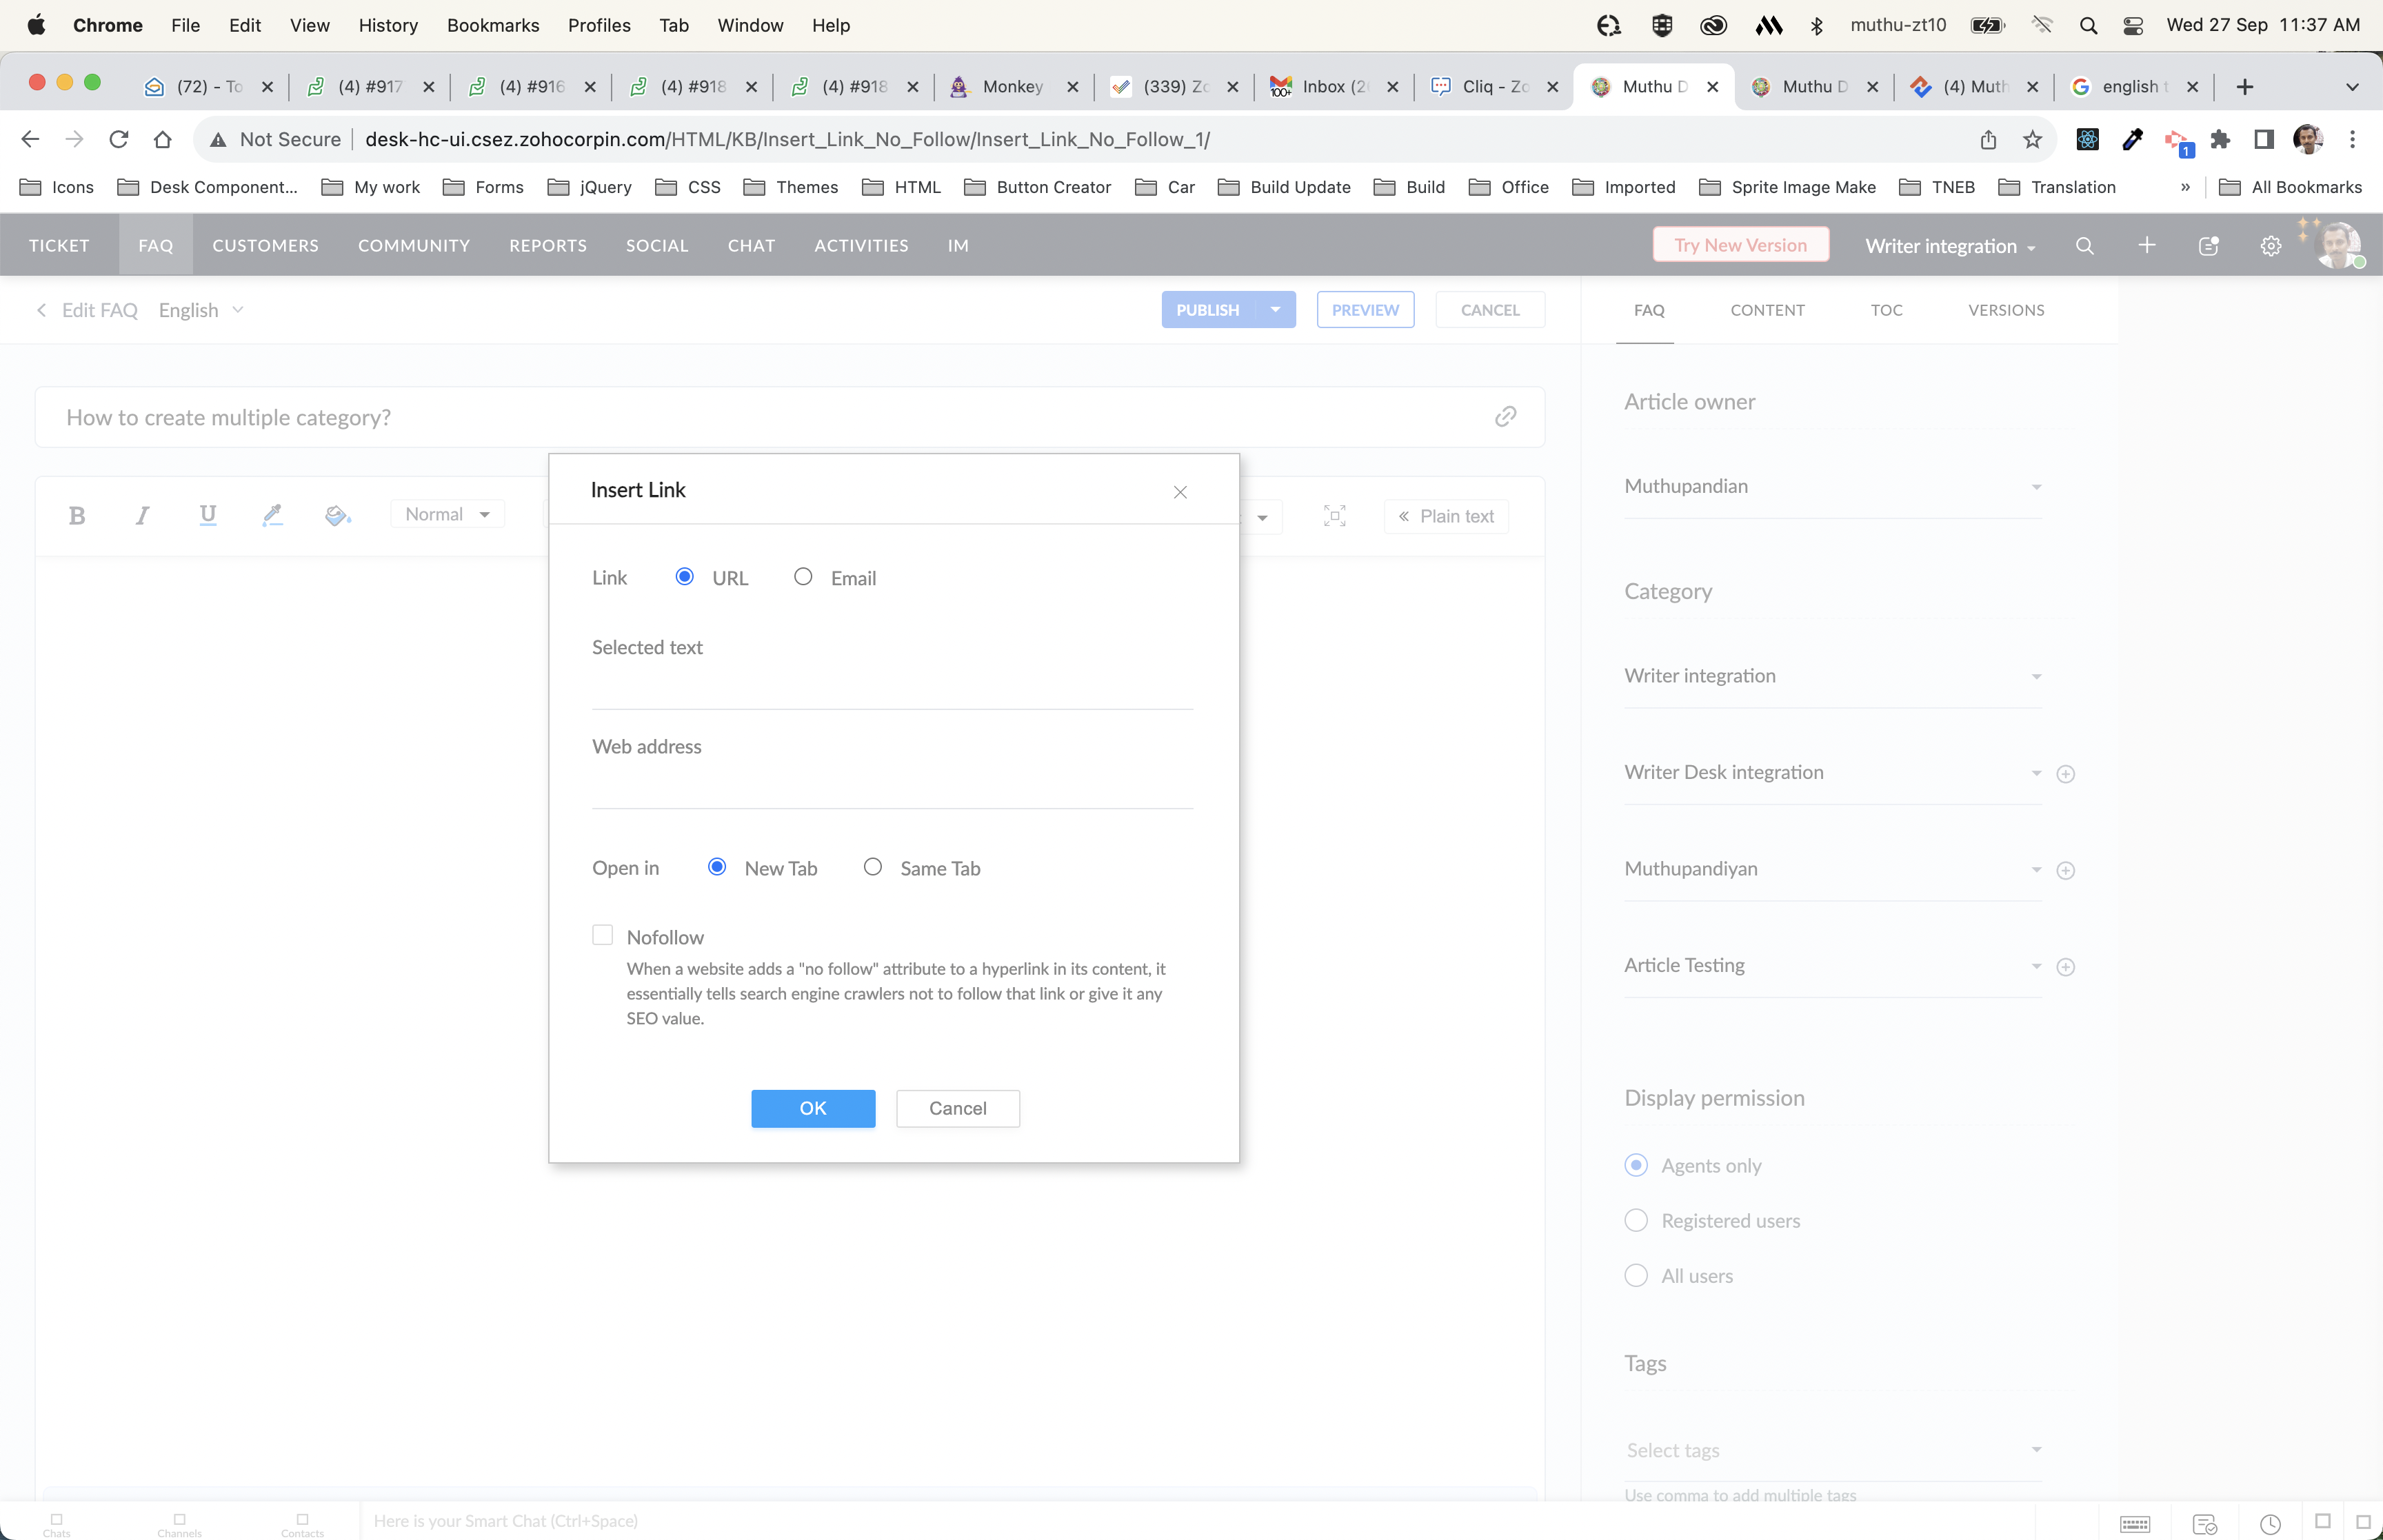Select Registered users display permission
This screenshot has width=2383, height=1540.
pyautogui.click(x=1636, y=1220)
